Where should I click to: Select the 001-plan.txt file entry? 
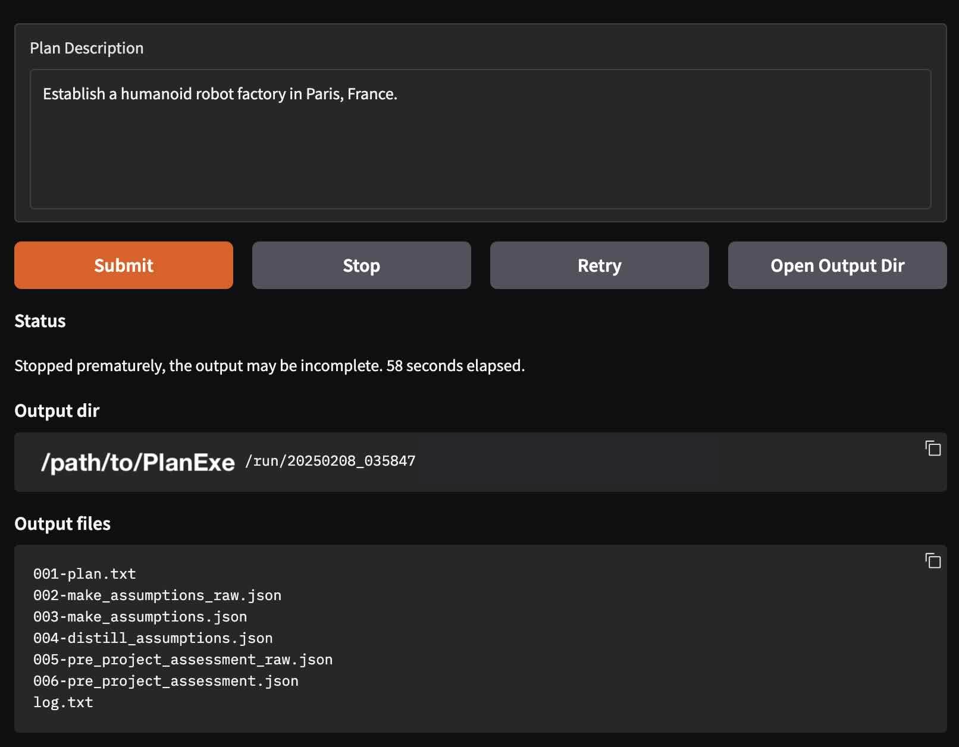(84, 573)
